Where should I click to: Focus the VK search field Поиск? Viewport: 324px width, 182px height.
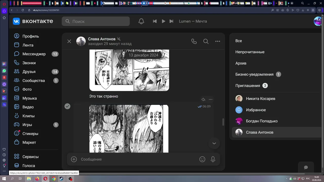(x=96, y=21)
